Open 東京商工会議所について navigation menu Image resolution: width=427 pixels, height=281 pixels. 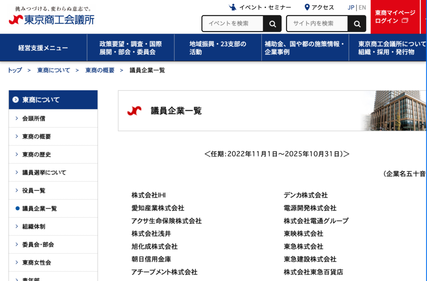[388, 48]
